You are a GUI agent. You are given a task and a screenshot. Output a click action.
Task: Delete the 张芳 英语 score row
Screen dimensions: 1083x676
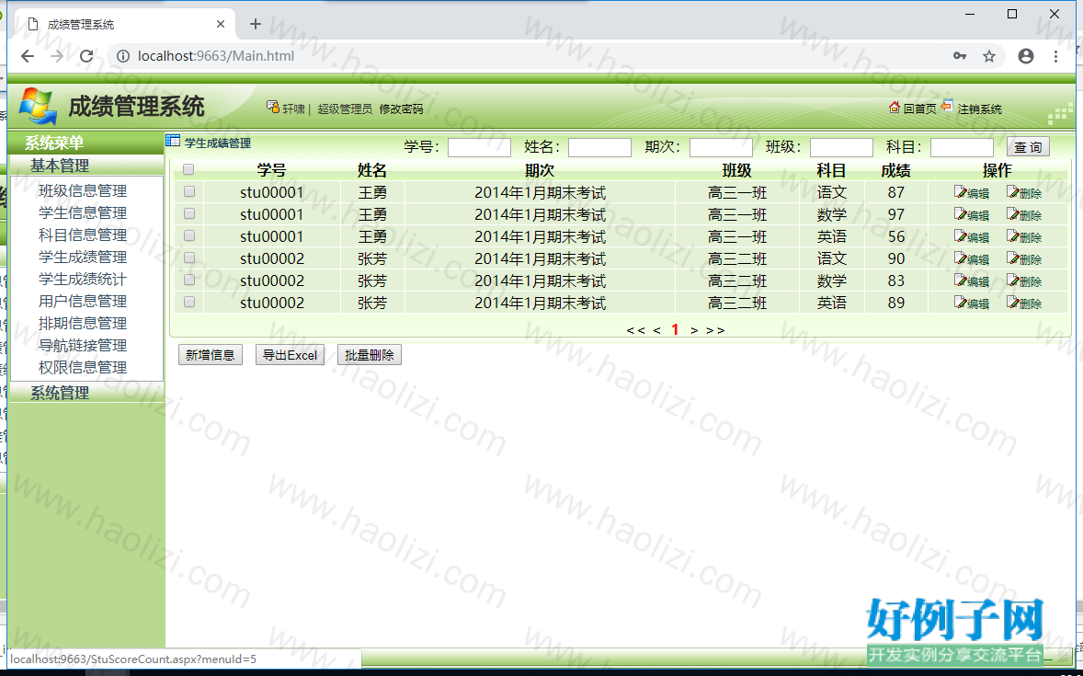pyautogui.click(x=1023, y=304)
